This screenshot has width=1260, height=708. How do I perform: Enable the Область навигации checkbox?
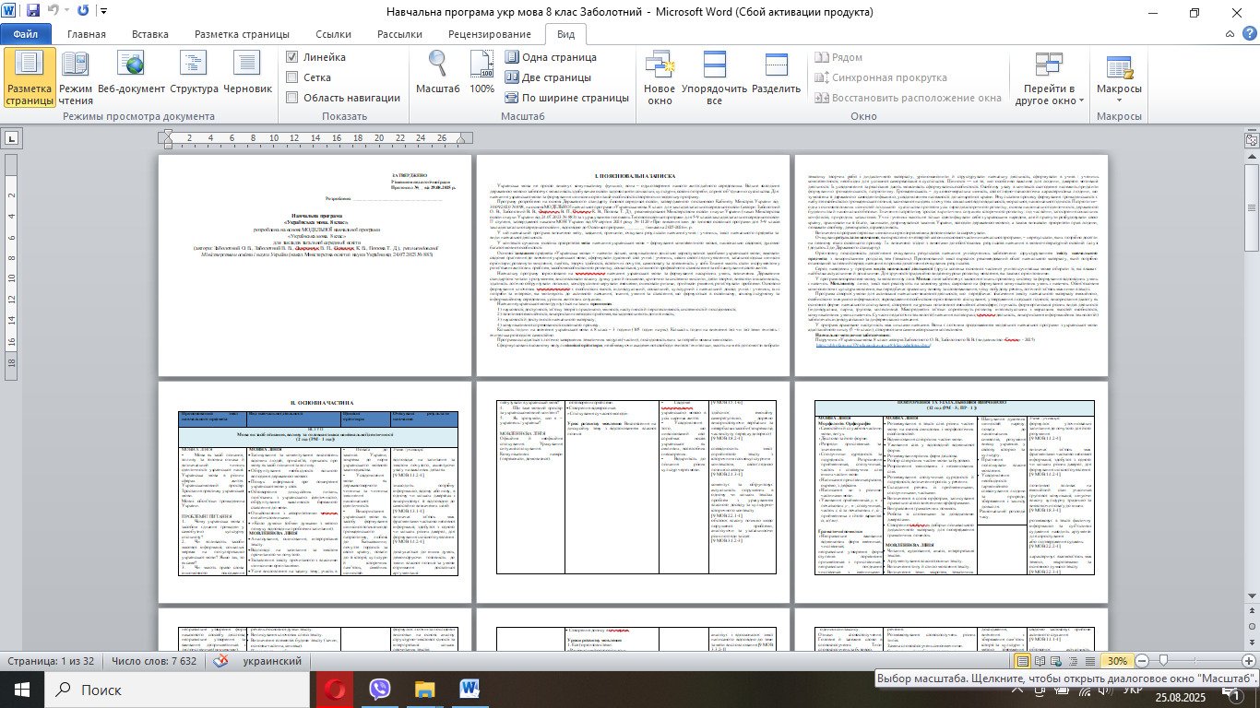coord(292,98)
